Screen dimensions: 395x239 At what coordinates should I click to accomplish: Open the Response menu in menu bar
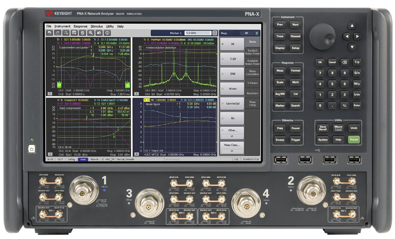click(x=80, y=26)
